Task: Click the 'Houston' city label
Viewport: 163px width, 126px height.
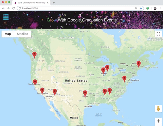Action: tap(88, 107)
